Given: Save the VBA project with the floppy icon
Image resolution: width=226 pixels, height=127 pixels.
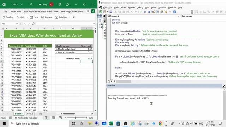Looking at the screenshot, I should tap(111, 12).
